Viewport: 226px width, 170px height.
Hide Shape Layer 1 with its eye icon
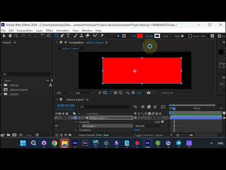(x=56, y=118)
